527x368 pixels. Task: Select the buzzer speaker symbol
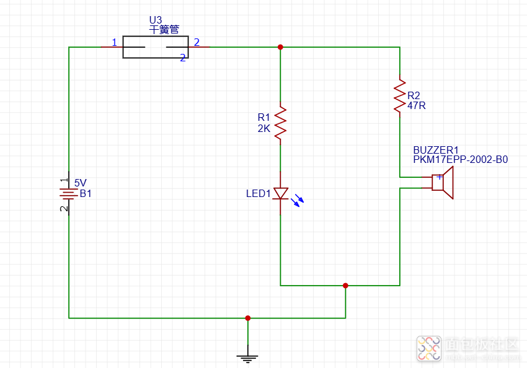coord(443,182)
